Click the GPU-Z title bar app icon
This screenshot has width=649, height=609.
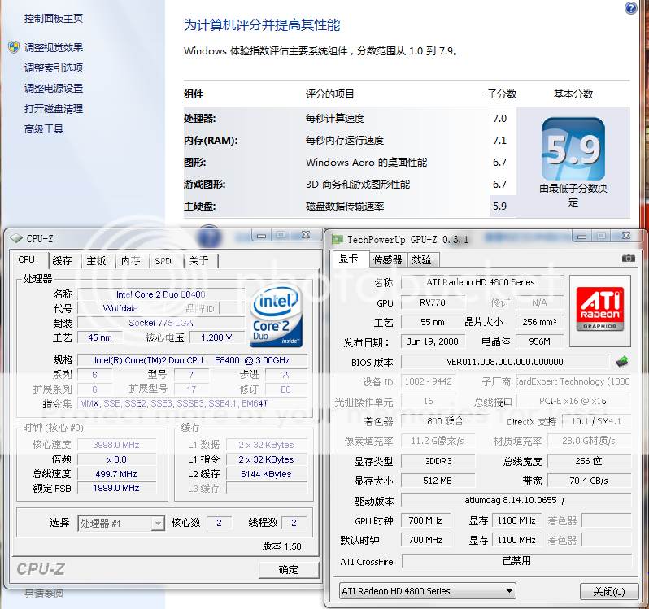click(x=338, y=239)
